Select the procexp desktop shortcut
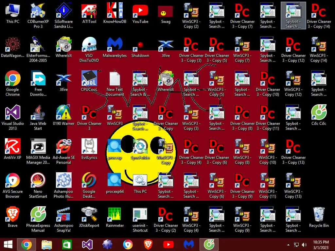Image resolution: width=335 pixels, height=251 pixels. point(115,149)
